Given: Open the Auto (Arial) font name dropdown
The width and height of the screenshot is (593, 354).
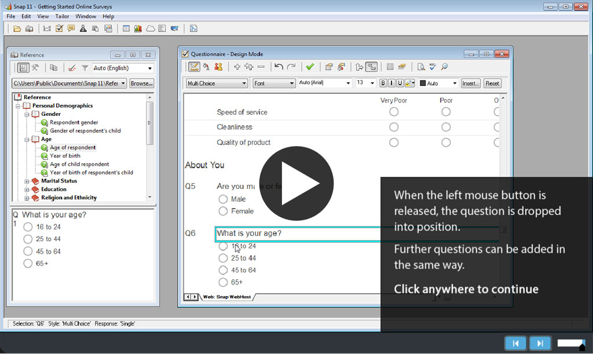Looking at the screenshot, I should [325, 83].
